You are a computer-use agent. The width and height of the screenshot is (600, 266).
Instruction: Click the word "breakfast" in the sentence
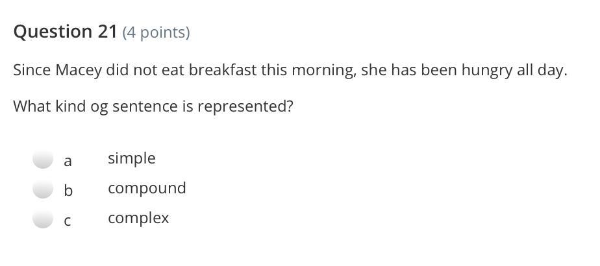click(x=223, y=70)
